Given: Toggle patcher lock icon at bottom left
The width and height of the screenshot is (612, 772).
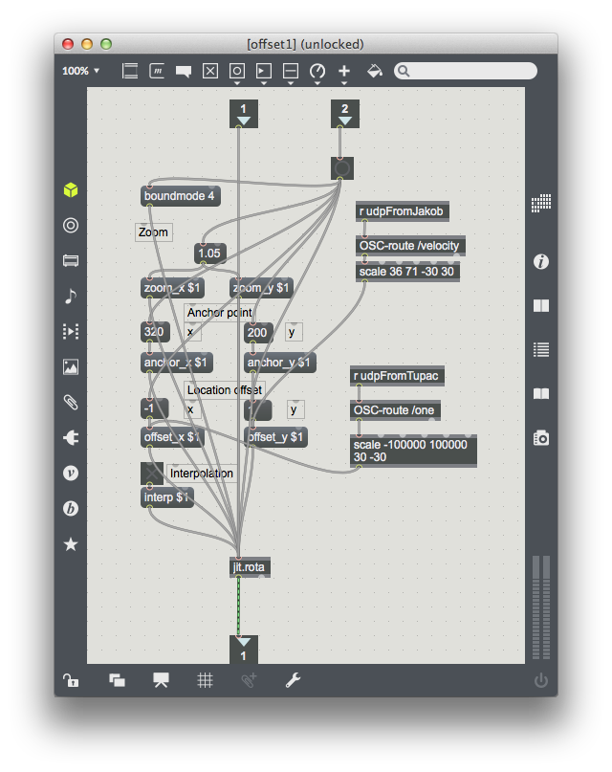Looking at the screenshot, I should (x=71, y=680).
